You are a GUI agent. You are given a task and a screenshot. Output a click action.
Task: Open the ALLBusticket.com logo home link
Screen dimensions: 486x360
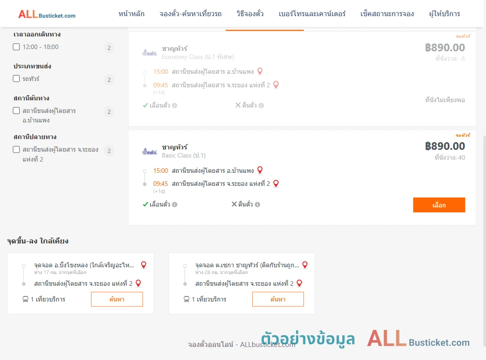click(47, 14)
